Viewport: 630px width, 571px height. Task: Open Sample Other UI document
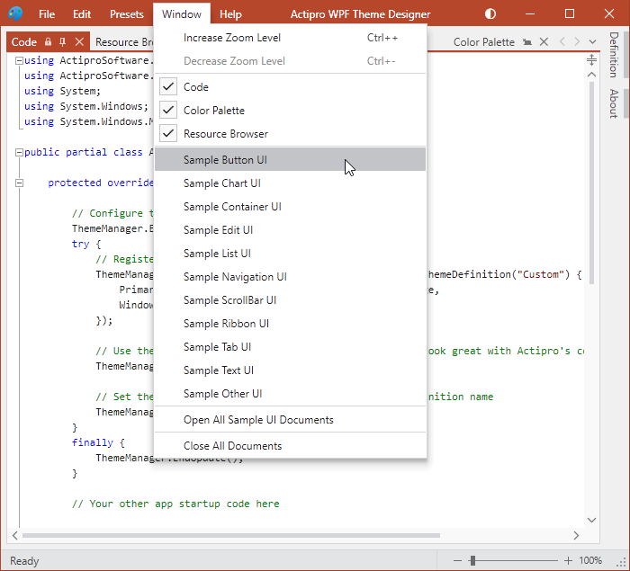[x=290, y=394]
